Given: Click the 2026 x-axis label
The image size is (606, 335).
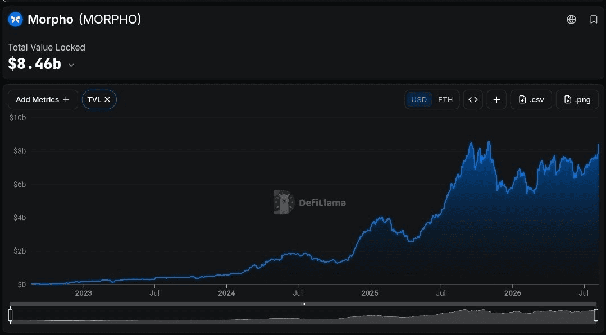Looking at the screenshot, I should point(512,293).
